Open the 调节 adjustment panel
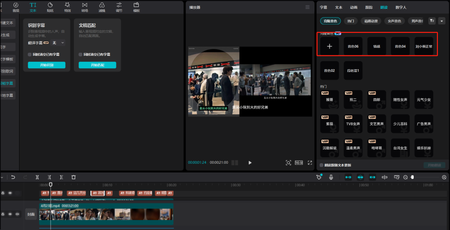450x230 pixels. point(119,7)
